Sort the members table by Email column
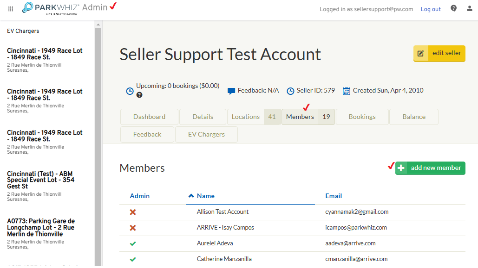 [x=334, y=196]
